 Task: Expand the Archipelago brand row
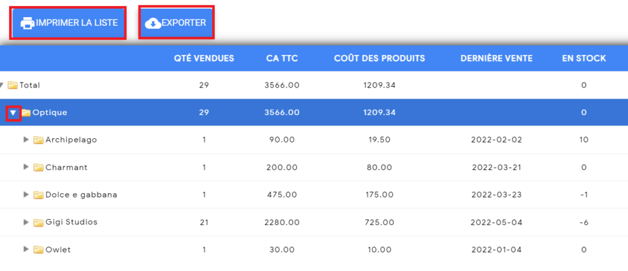(x=26, y=139)
